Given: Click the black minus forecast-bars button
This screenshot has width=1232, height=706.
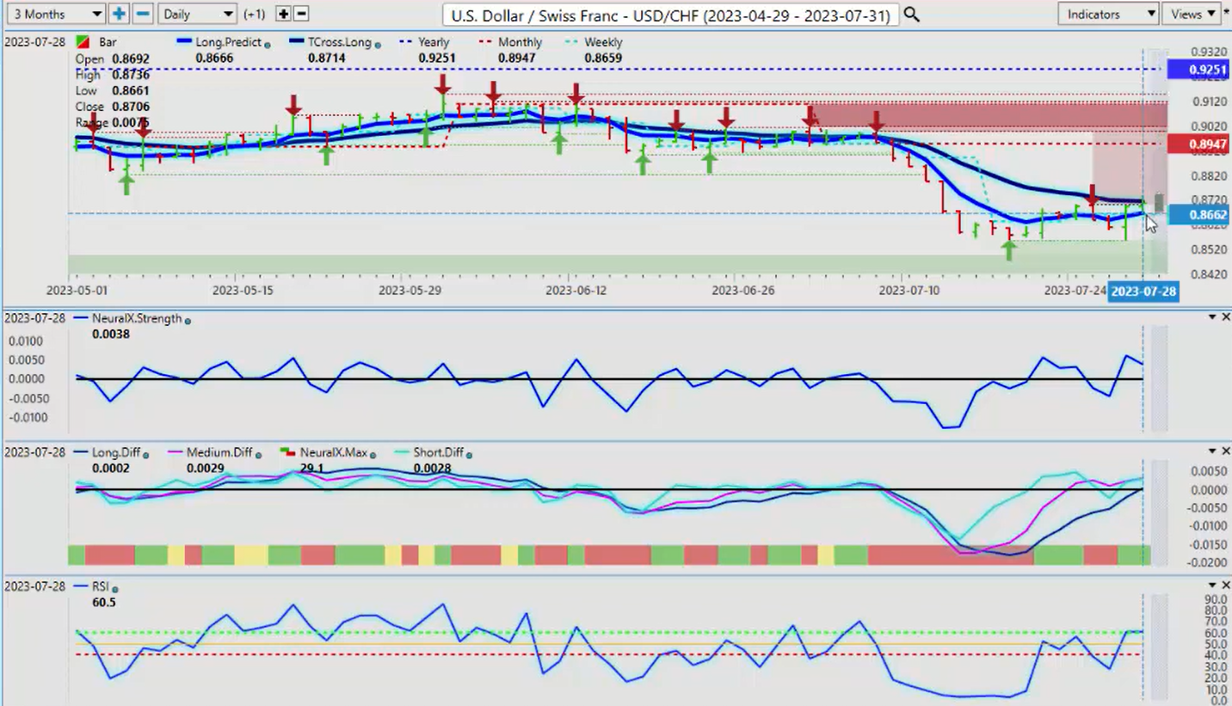Looking at the screenshot, I should tap(302, 14).
